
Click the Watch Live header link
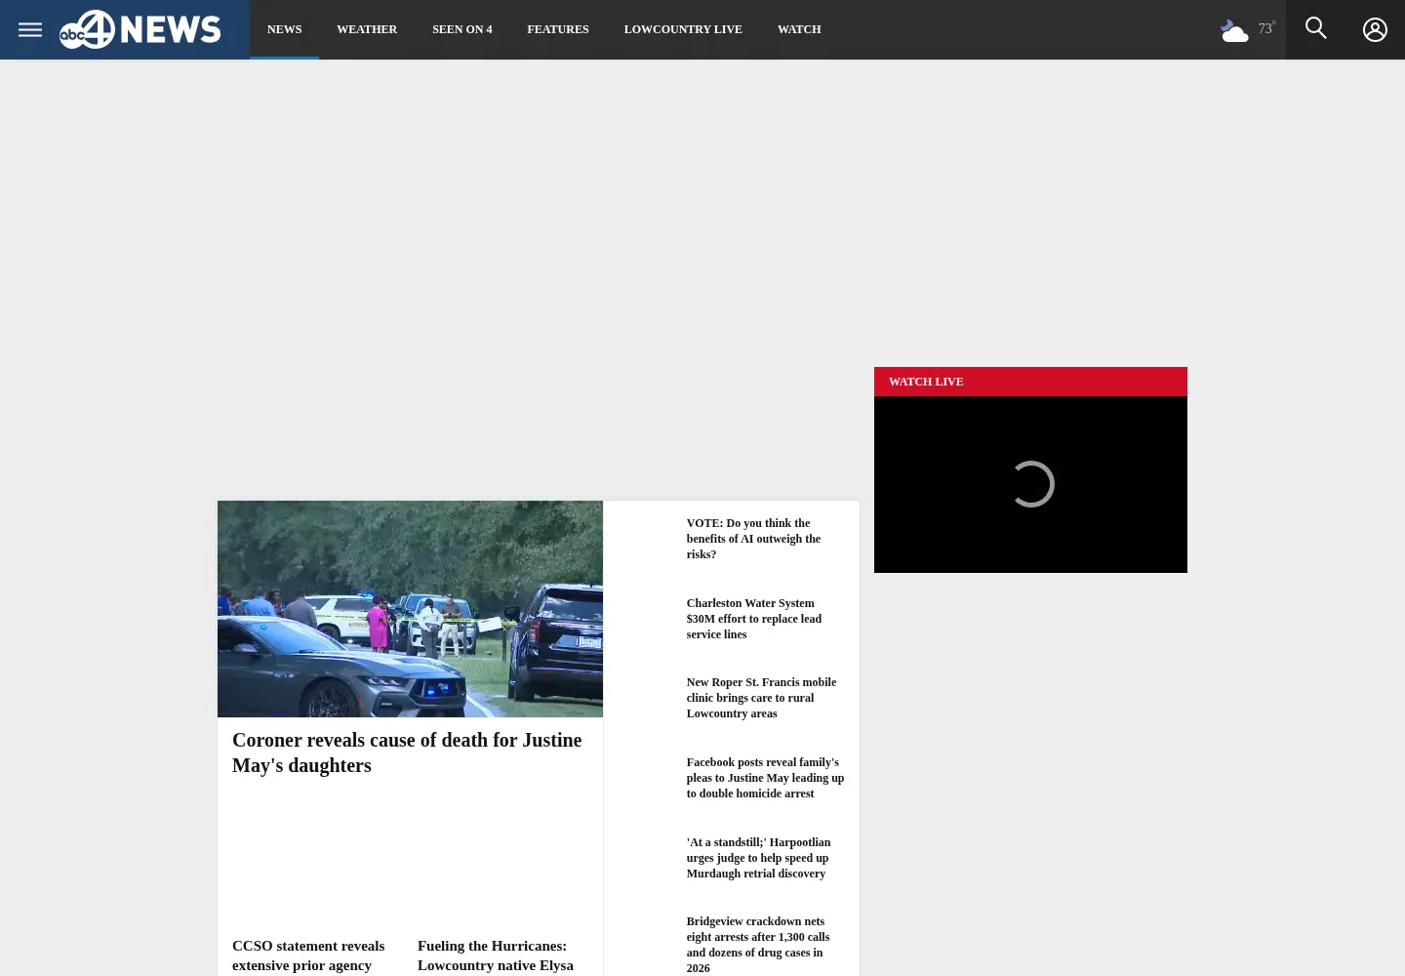[x=926, y=382]
